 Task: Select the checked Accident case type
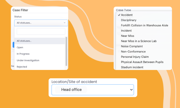pyautogui.click(x=127, y=15)
